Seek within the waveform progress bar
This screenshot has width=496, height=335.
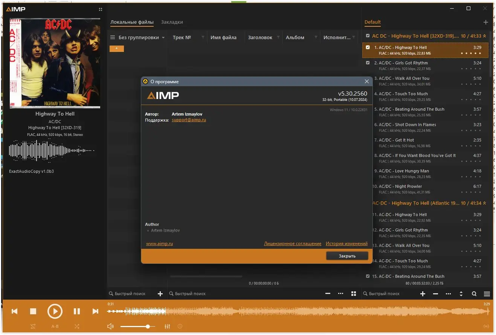click(298, 311)
